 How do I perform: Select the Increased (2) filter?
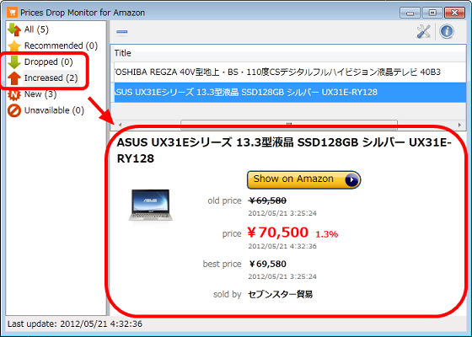[x=51, y=78]
